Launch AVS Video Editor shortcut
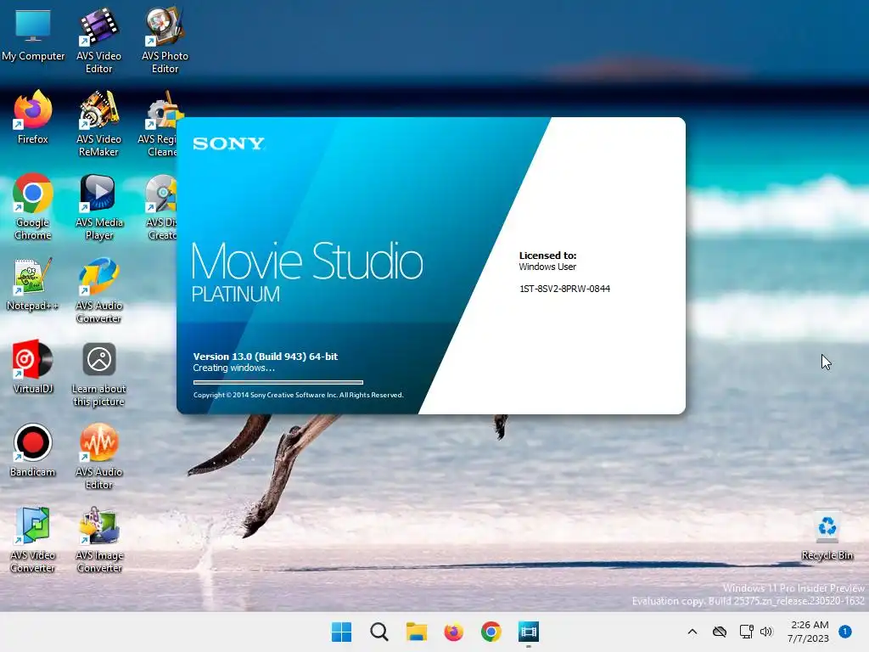869x652 pixels. click(x=98, y=41)
